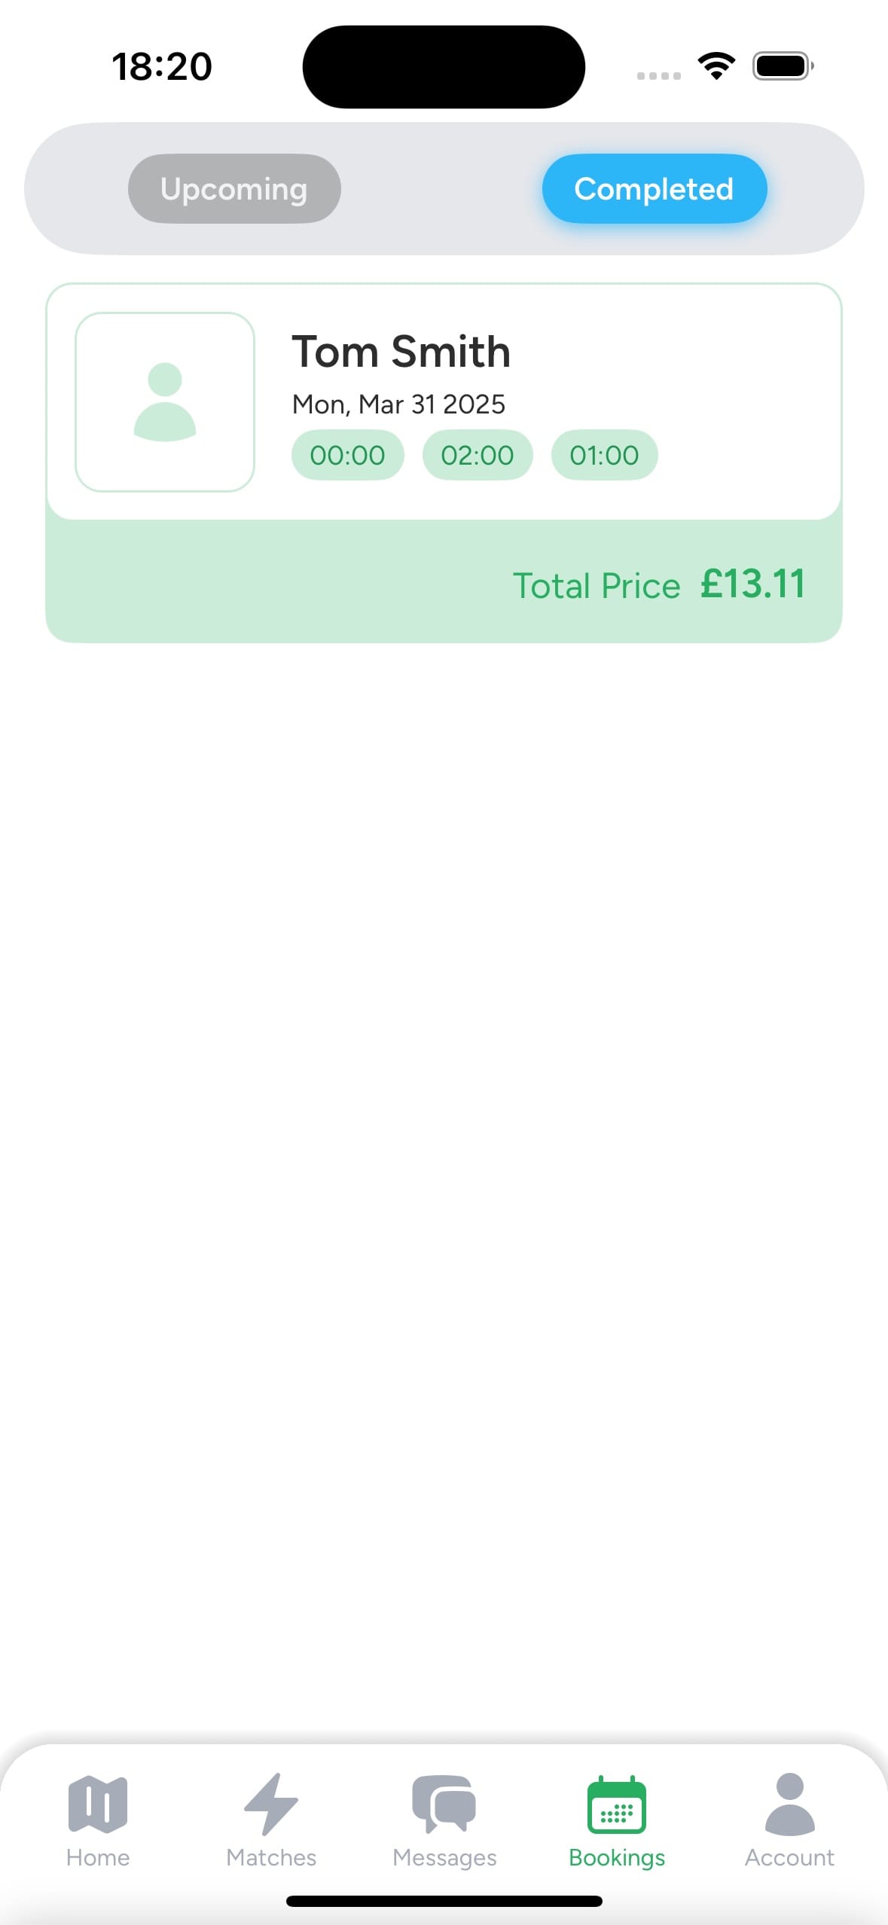Tap Tom Smith's profile avatar placeholder
The height and width of the screenshot is (1925, 888).
tap(165, 402)
